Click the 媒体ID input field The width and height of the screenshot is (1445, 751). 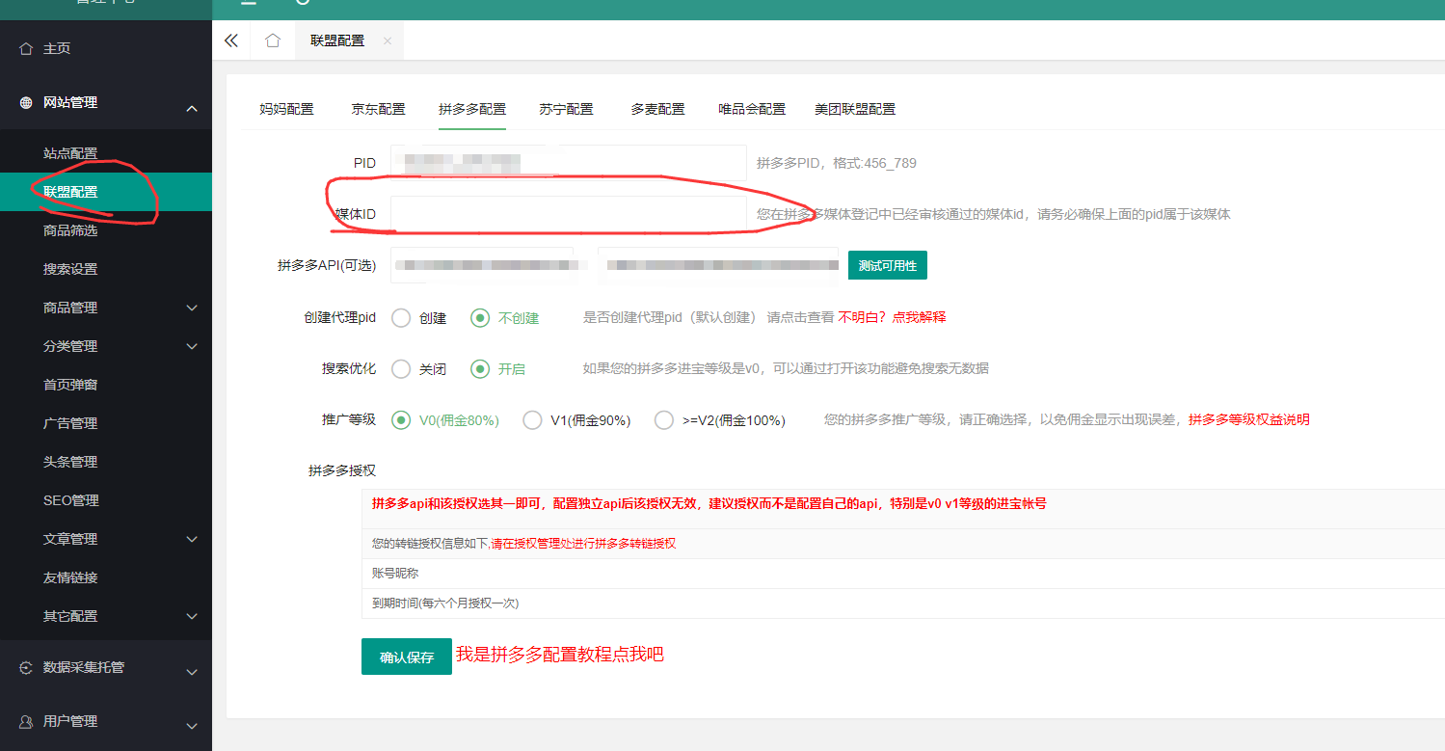[x=569, y=214]
